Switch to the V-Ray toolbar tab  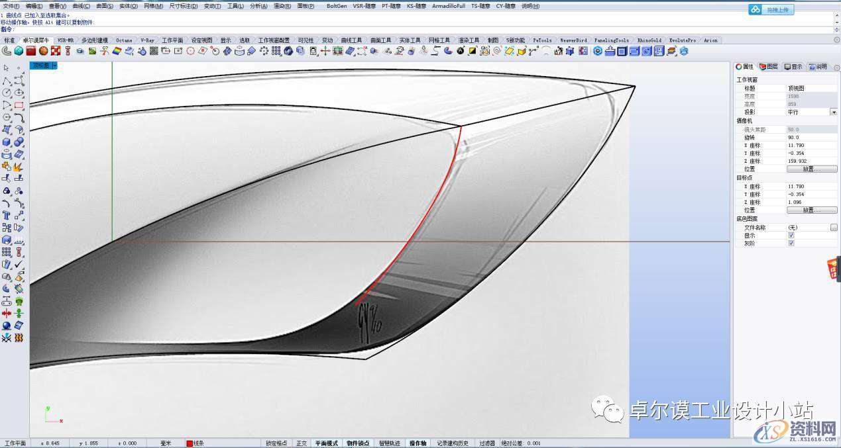click(146, 40)
